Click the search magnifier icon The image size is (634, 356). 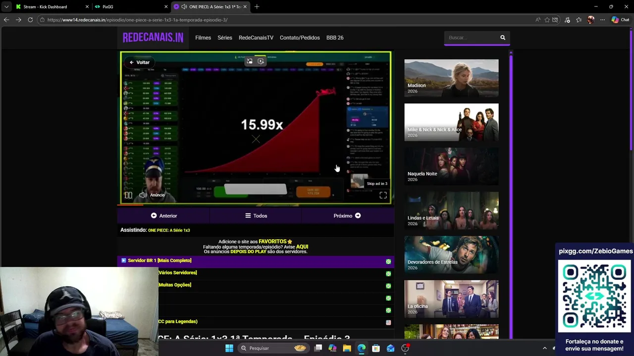pos(503,38)
